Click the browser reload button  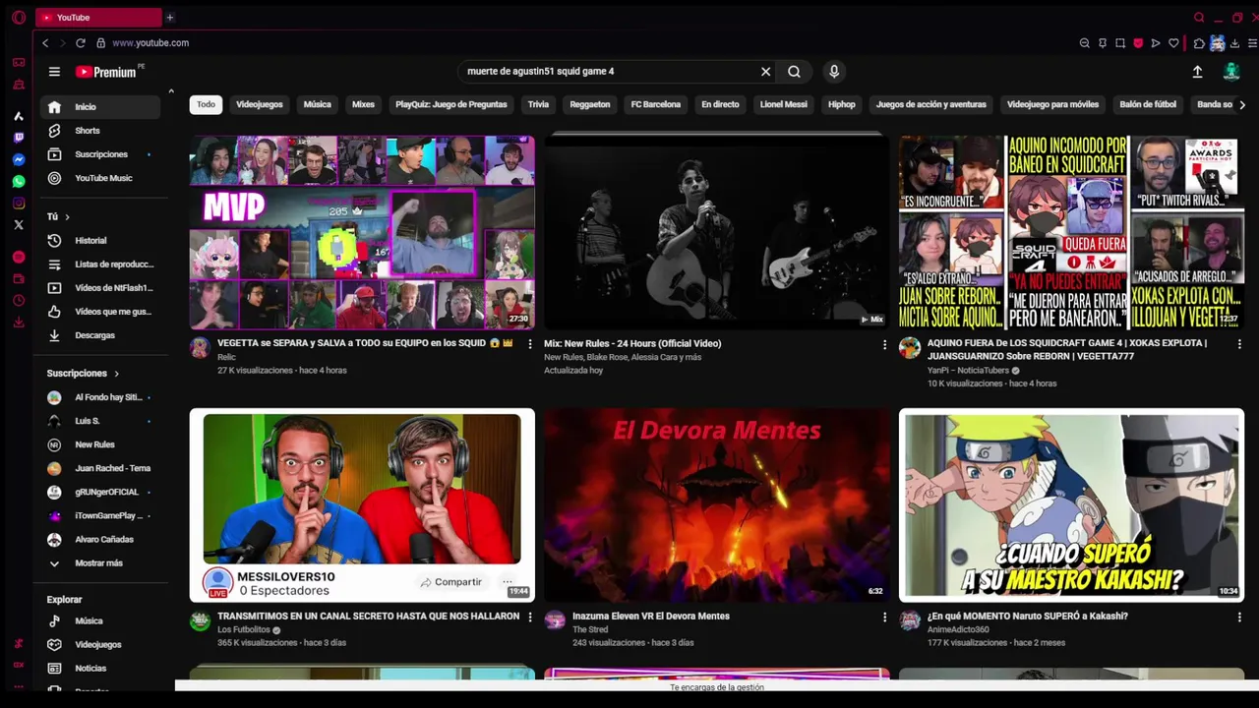[81, 43]
